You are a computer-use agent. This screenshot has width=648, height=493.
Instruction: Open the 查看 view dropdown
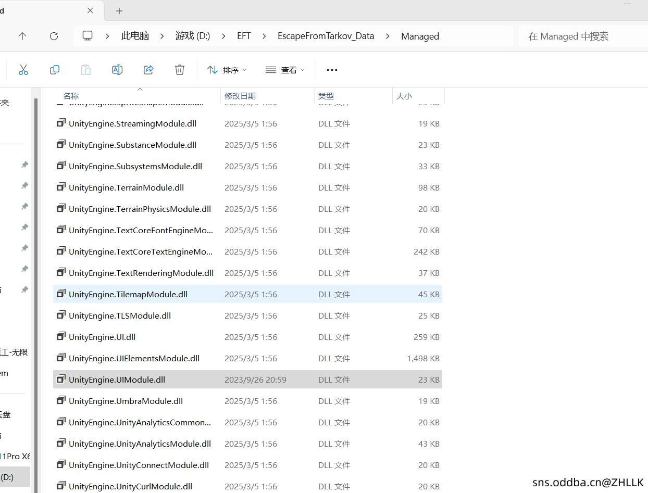tap(285, 70)
